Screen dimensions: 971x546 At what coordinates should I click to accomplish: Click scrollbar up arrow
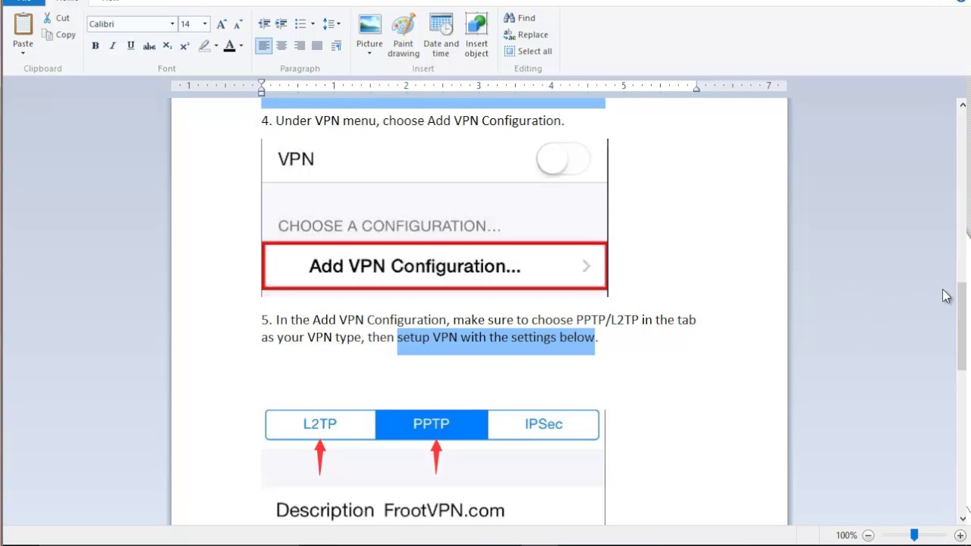tap(963, 105)
